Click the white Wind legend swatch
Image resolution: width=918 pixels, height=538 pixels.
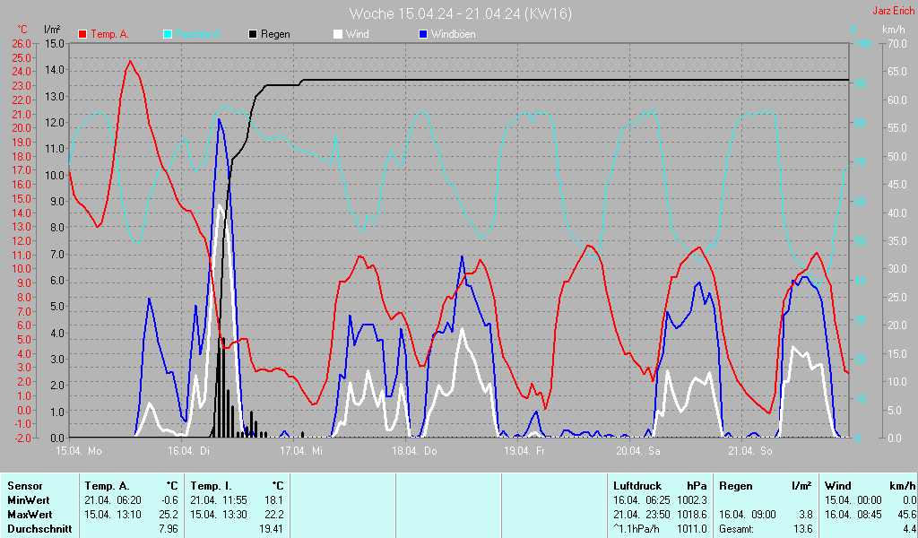pyautogui.click(x=338, y=35)
